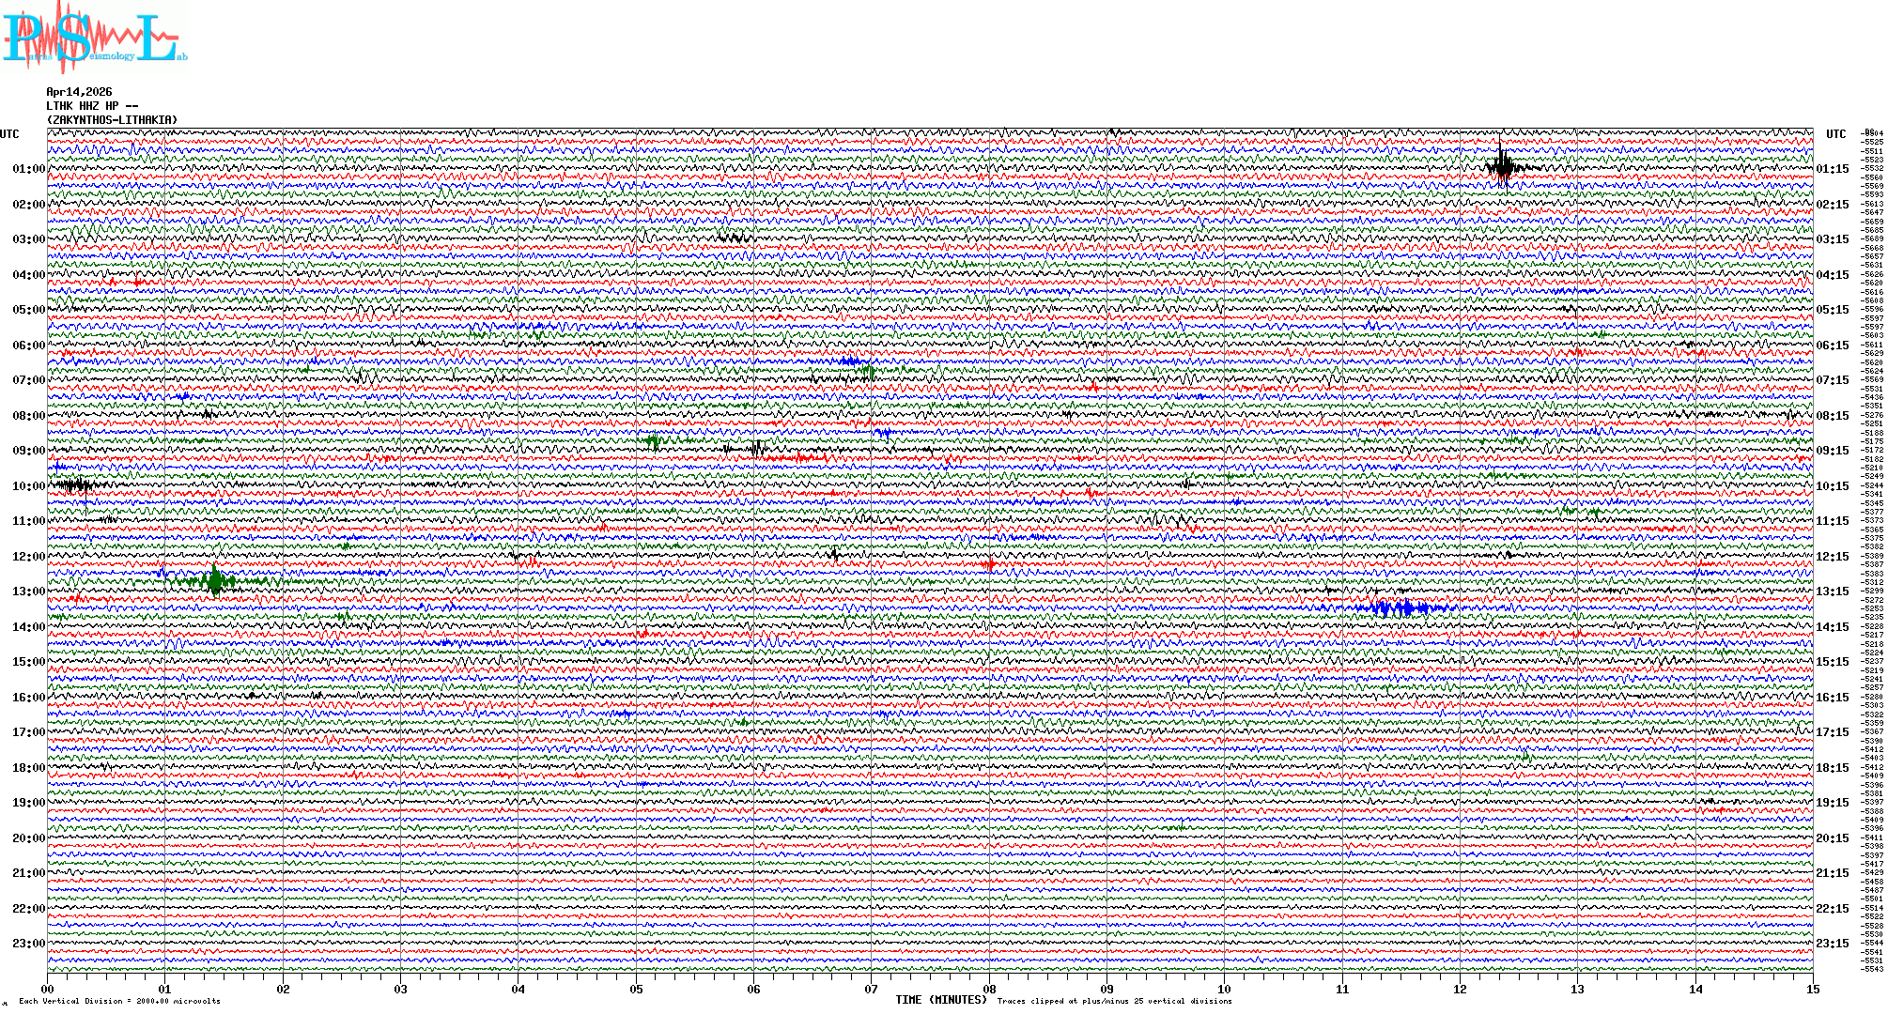
Task: Click the black burst at start of 10:00 trace
Action: point(75,485)
